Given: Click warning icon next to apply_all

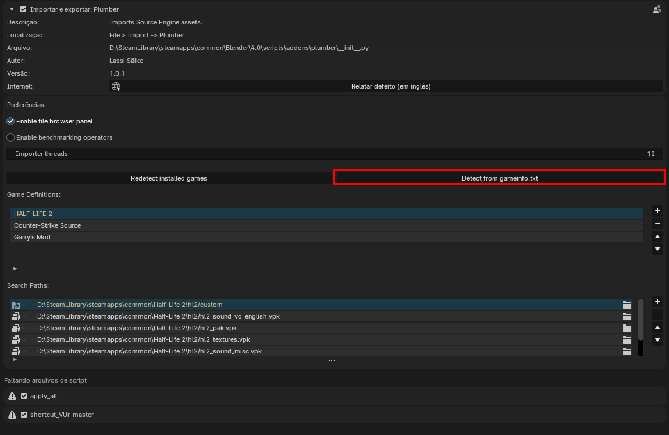Looking at the screenshot, I should point(12,396).
